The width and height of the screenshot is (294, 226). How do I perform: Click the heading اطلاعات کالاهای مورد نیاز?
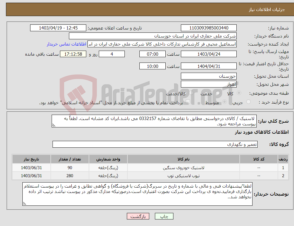pos(261,132)
